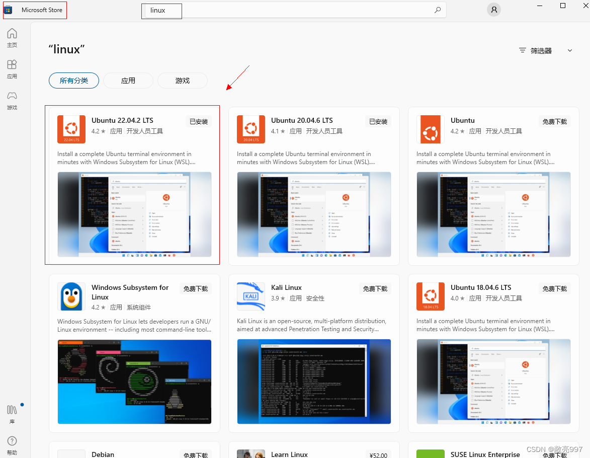Click the filter (筛选器) lines icon

tap(522, 50)
